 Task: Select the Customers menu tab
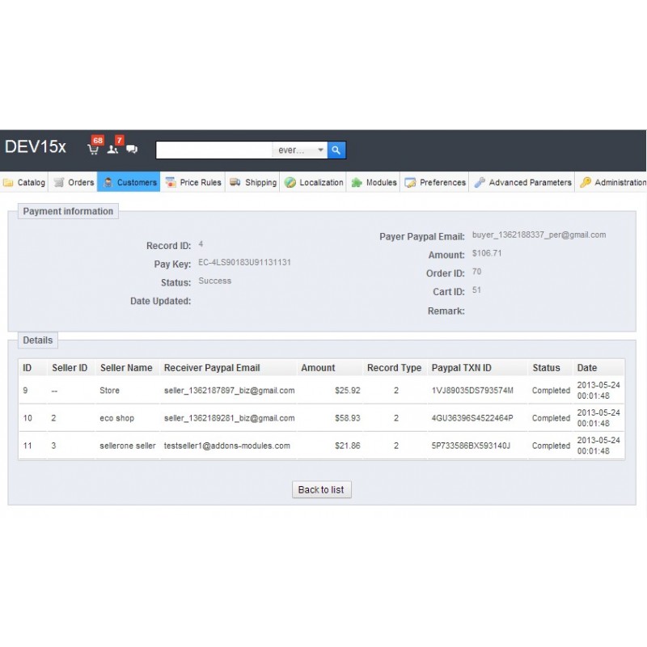click(129, 182)
